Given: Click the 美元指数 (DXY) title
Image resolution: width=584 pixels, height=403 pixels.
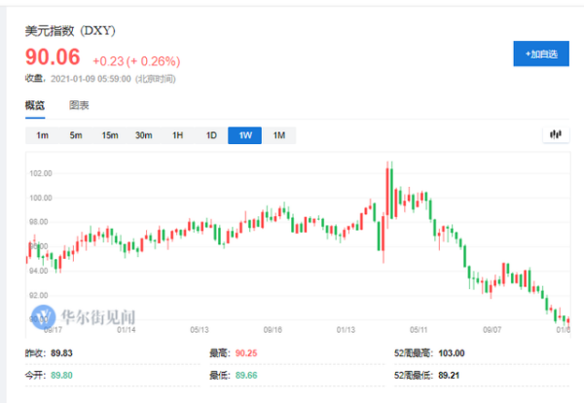Looking at the screenshot, I should coord(70,30).
